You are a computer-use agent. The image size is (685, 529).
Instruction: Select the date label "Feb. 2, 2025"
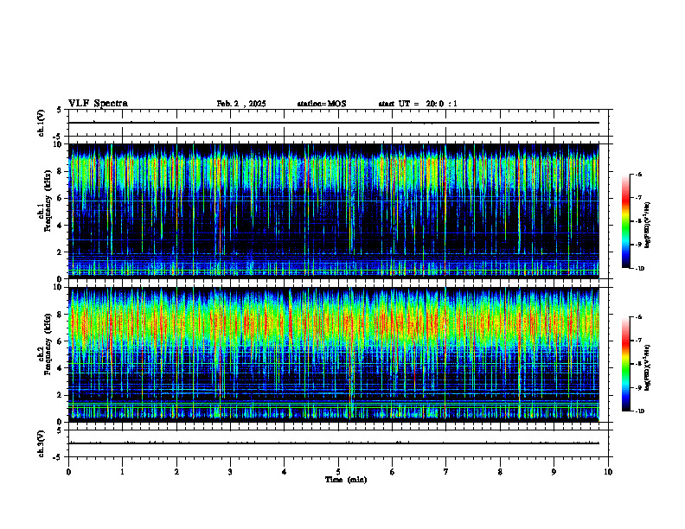click(241, 104)
